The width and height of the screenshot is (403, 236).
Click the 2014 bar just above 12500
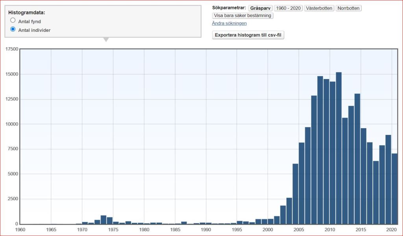click(x=357, y=157)
